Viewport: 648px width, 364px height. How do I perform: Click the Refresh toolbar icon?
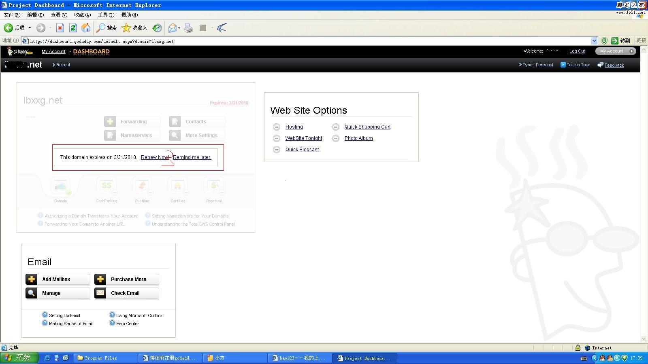click(73, 28)
